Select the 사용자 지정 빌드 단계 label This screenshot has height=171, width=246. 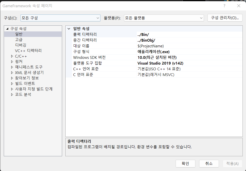click(x=34, y=89)
